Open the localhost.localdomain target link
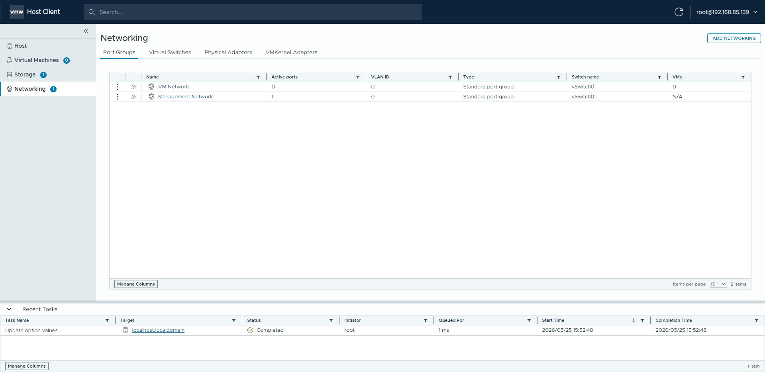This screenshot has height=372, width=765. (x=158, y=330)
